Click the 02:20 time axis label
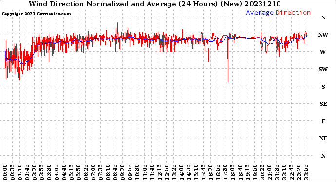The image size is (336, 182). click(35, 172)
